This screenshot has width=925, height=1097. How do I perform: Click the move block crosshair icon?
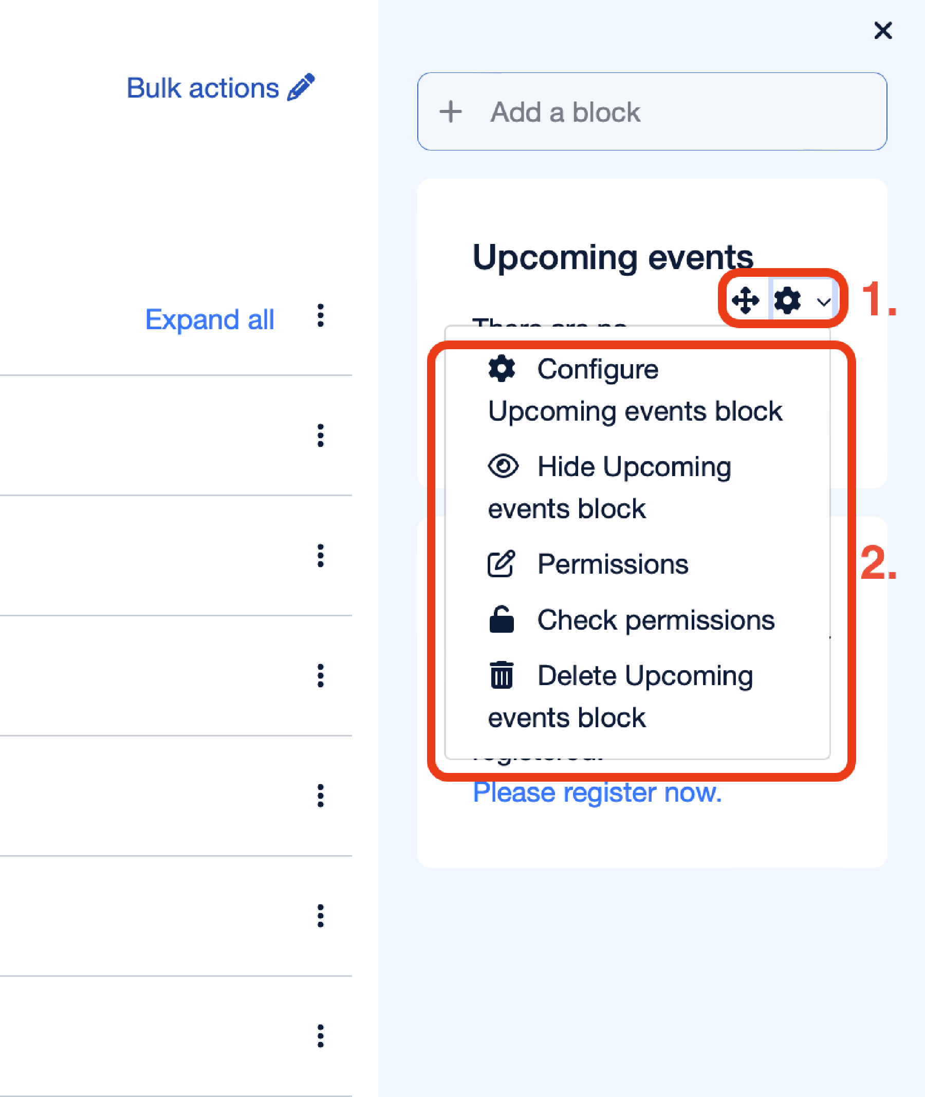pos(745,300)
